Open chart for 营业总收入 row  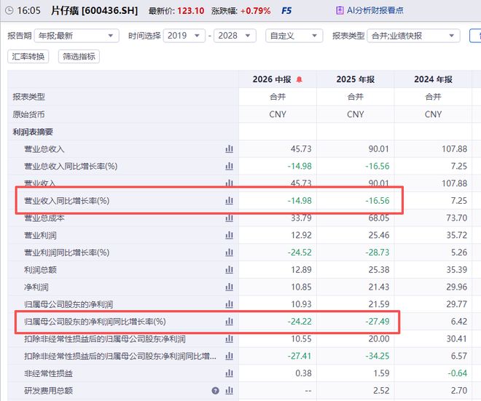(229, 149)
